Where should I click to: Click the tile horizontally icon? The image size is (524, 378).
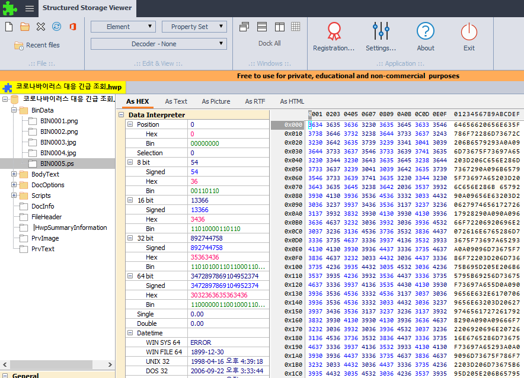(262, 27)
